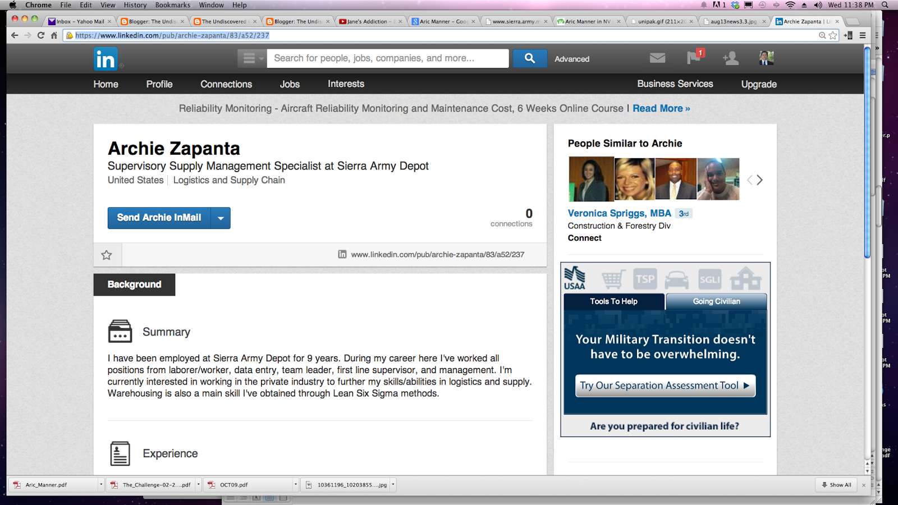This screenshot has width=898, height=505.
Task: Click the volume icon in menu bar
Action: click(x=818, y=5)
